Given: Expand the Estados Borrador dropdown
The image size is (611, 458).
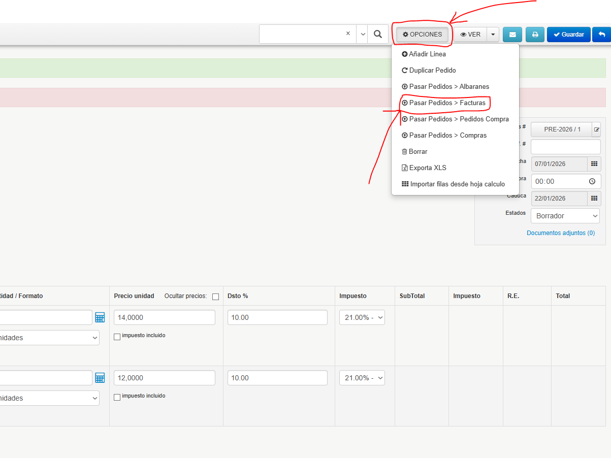Looking at the screenshot, I should click(x=565, y=216).
